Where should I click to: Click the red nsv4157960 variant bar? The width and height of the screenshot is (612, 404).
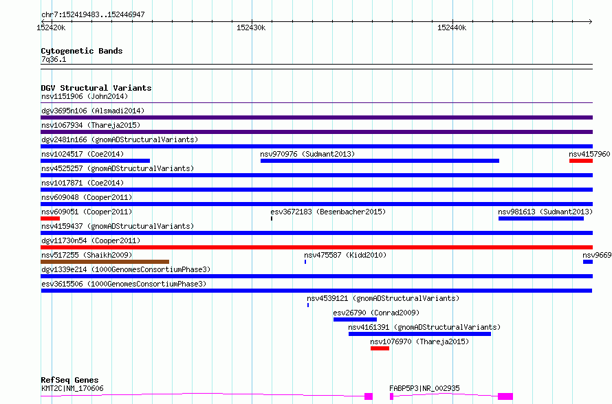point(581,161)
